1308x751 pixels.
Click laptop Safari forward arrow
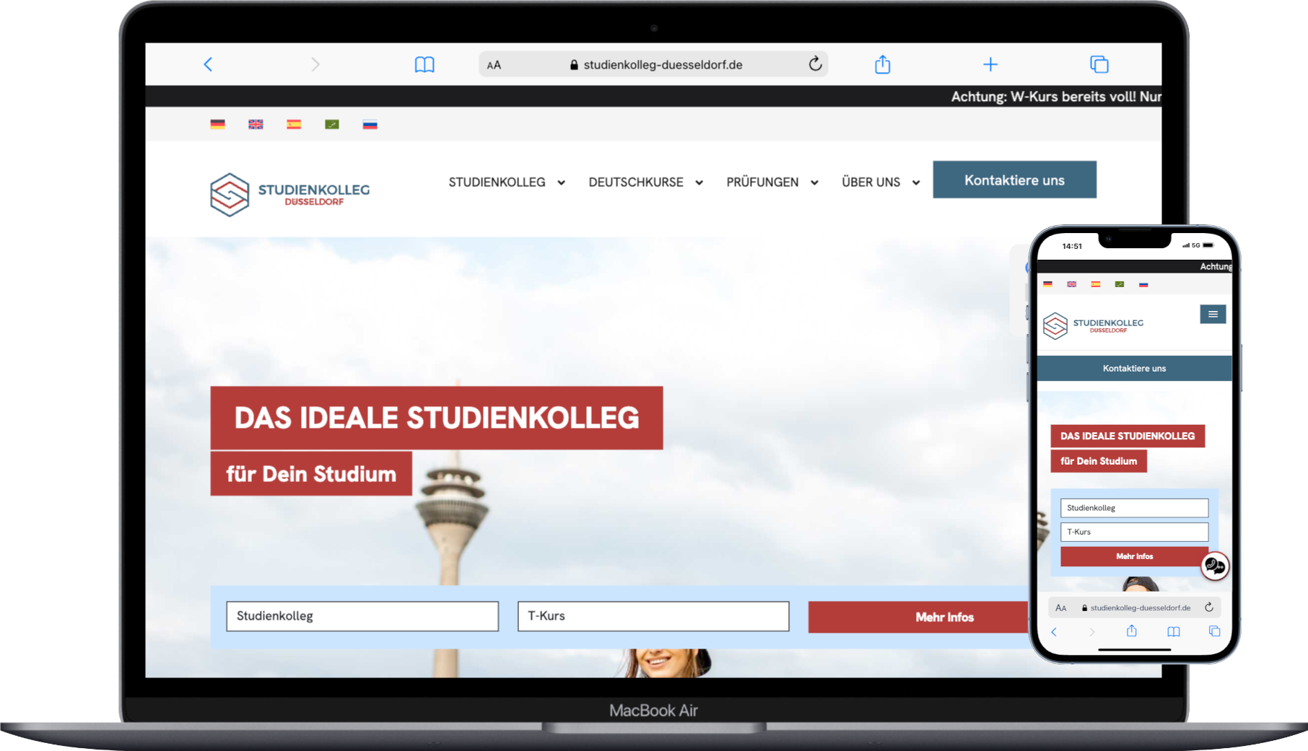315,64
